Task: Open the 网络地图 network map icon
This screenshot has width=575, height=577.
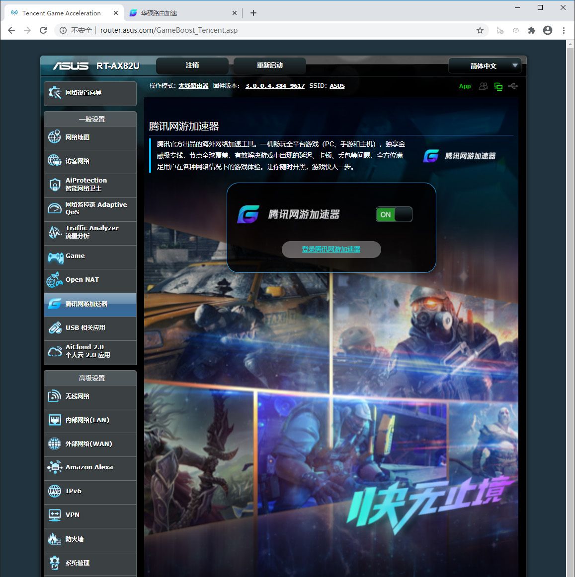Action: point(55,137)
